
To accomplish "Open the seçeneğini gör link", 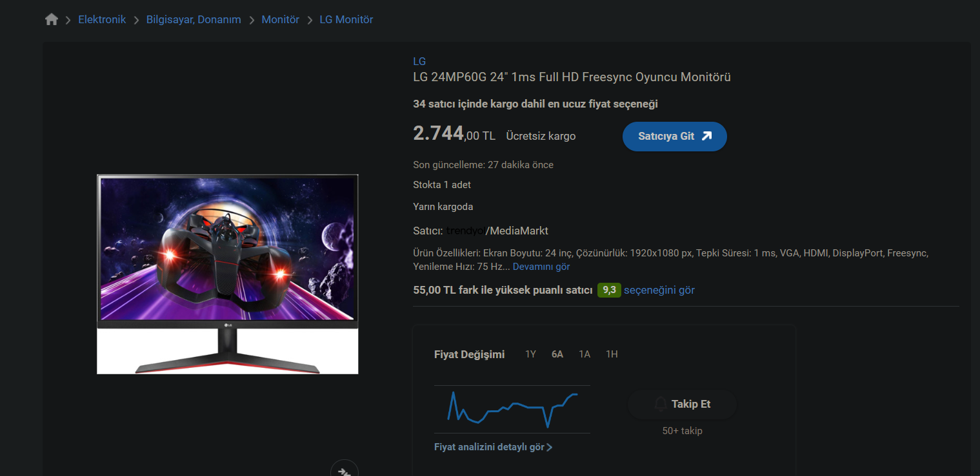I will click(659, 290).
